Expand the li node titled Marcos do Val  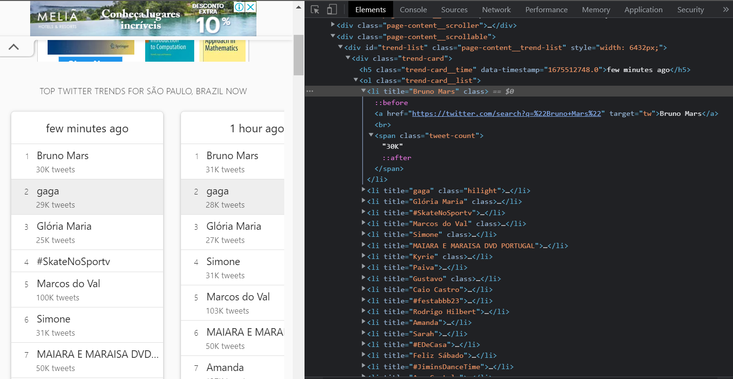tap(363, 223)
